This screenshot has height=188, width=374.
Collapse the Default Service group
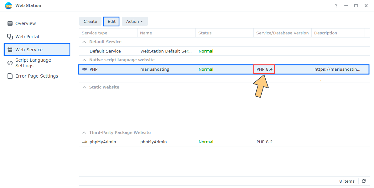pos(84,42)
